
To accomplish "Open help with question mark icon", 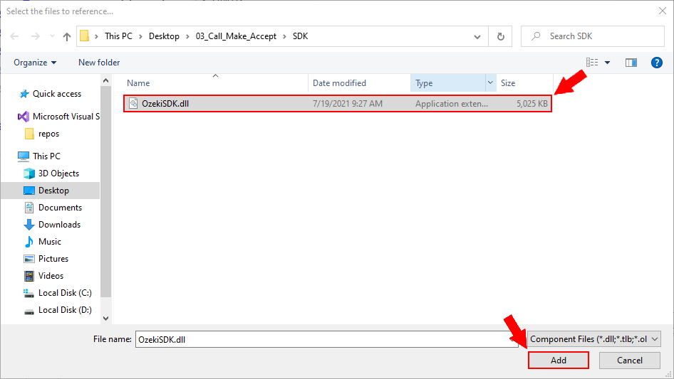I will [x=657, y=63].
